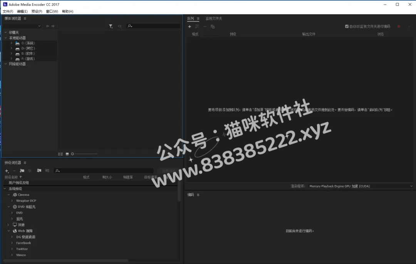Click the 输出文件 column header in the queue
The image size is (416, 264).
point(309,34)
